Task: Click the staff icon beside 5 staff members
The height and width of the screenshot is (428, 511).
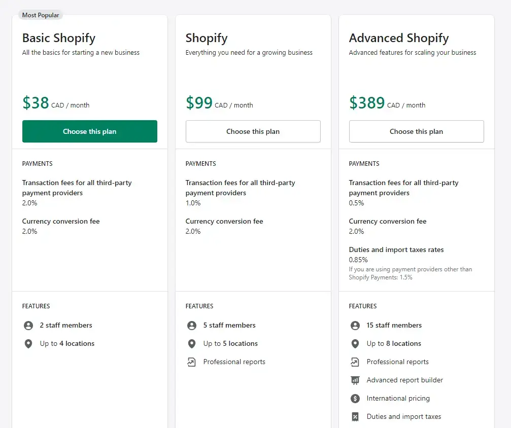Action: point(192,326)
